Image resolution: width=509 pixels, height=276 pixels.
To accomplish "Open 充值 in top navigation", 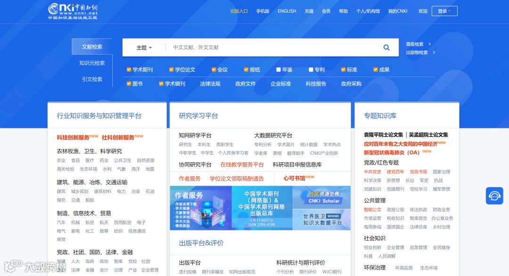I will 309,11.
